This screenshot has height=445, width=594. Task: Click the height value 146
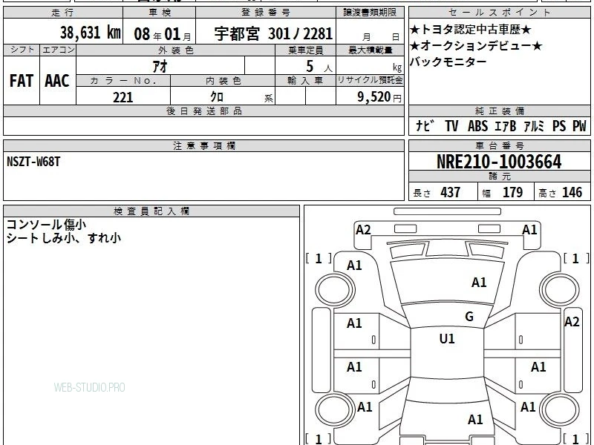572,192
